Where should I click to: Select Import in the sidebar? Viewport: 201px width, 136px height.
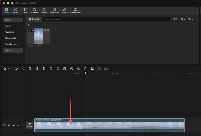point(8,26)
